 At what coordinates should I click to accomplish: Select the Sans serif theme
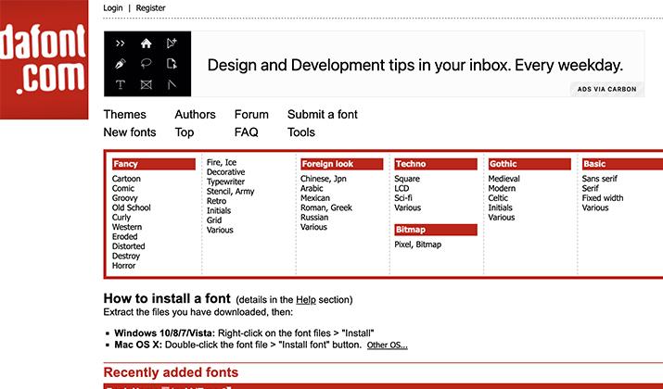coord(600,179)
